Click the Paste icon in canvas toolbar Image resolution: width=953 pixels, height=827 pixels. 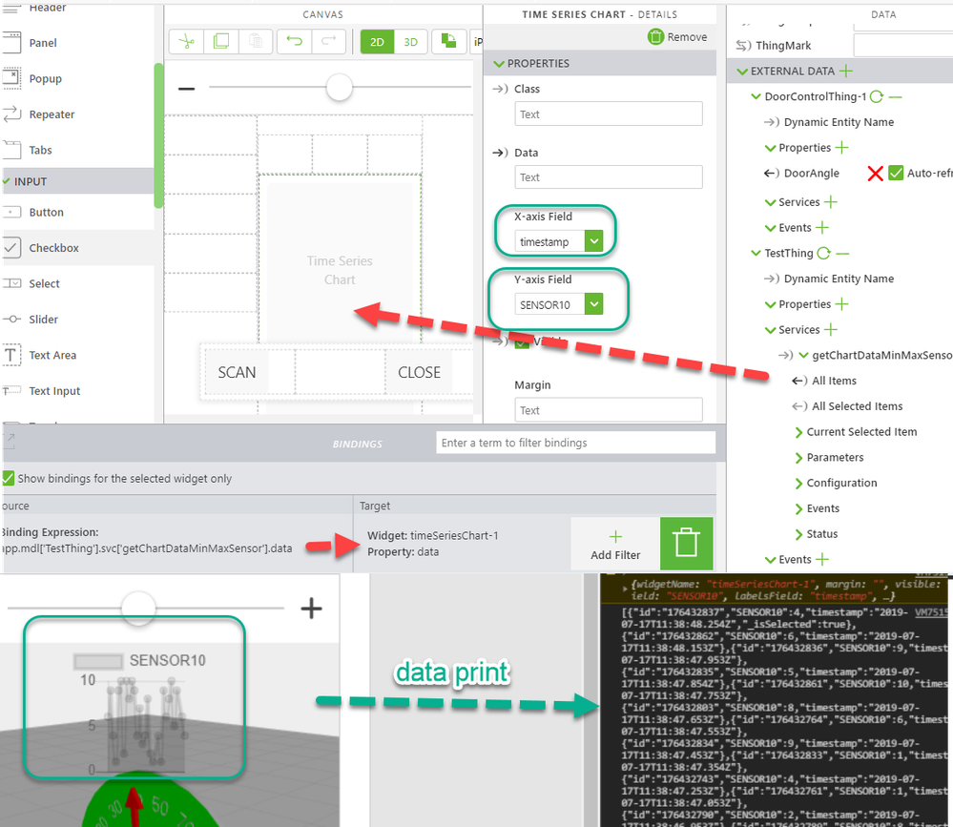tap(256, 41)
